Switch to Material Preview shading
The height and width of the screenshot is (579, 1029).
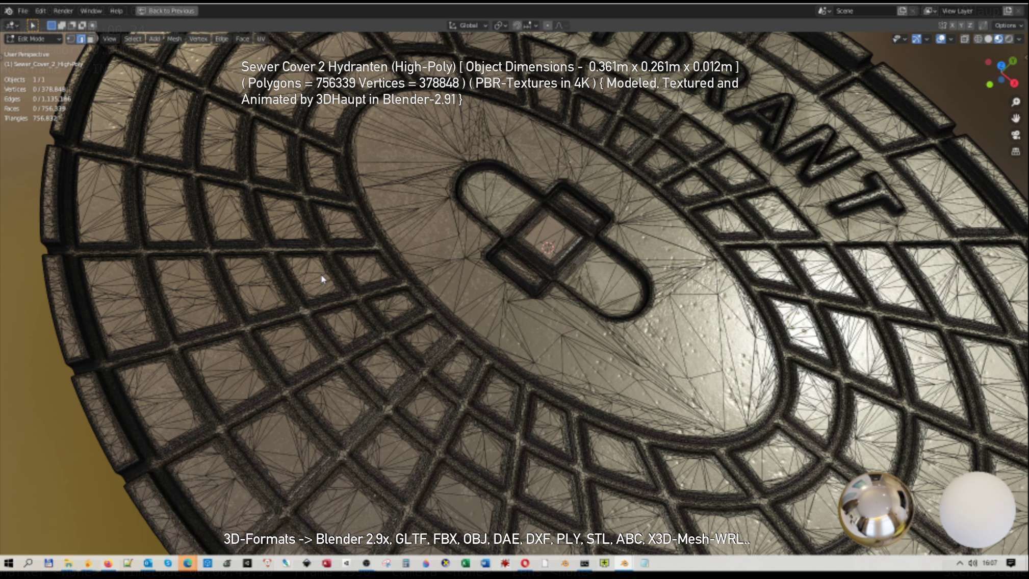[x=998, y=39]
